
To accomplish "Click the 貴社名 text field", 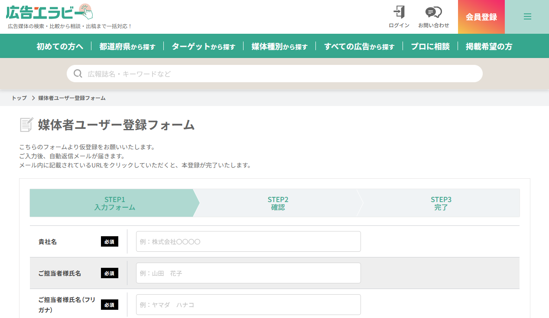I will point(248,241).
